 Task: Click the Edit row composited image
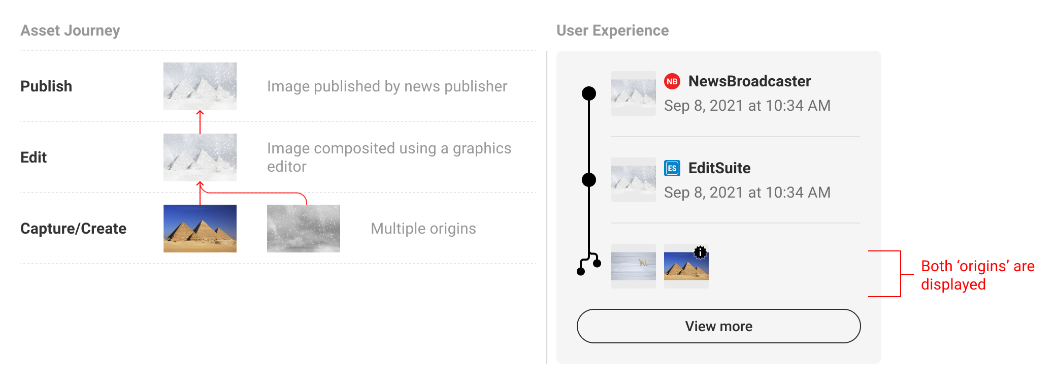tap(200, 157)
